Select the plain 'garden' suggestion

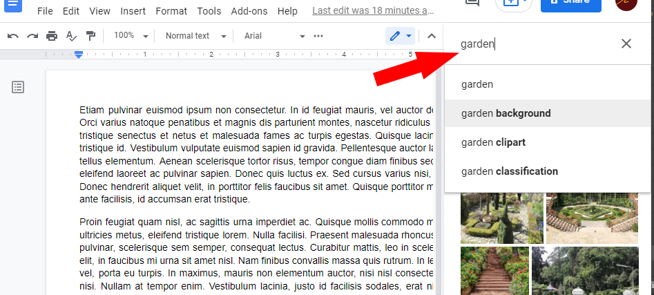(548, 85)
